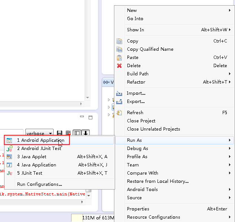235x222 pixels.
Task: Expand the Source submenu
Action: [x=230, y=197]
